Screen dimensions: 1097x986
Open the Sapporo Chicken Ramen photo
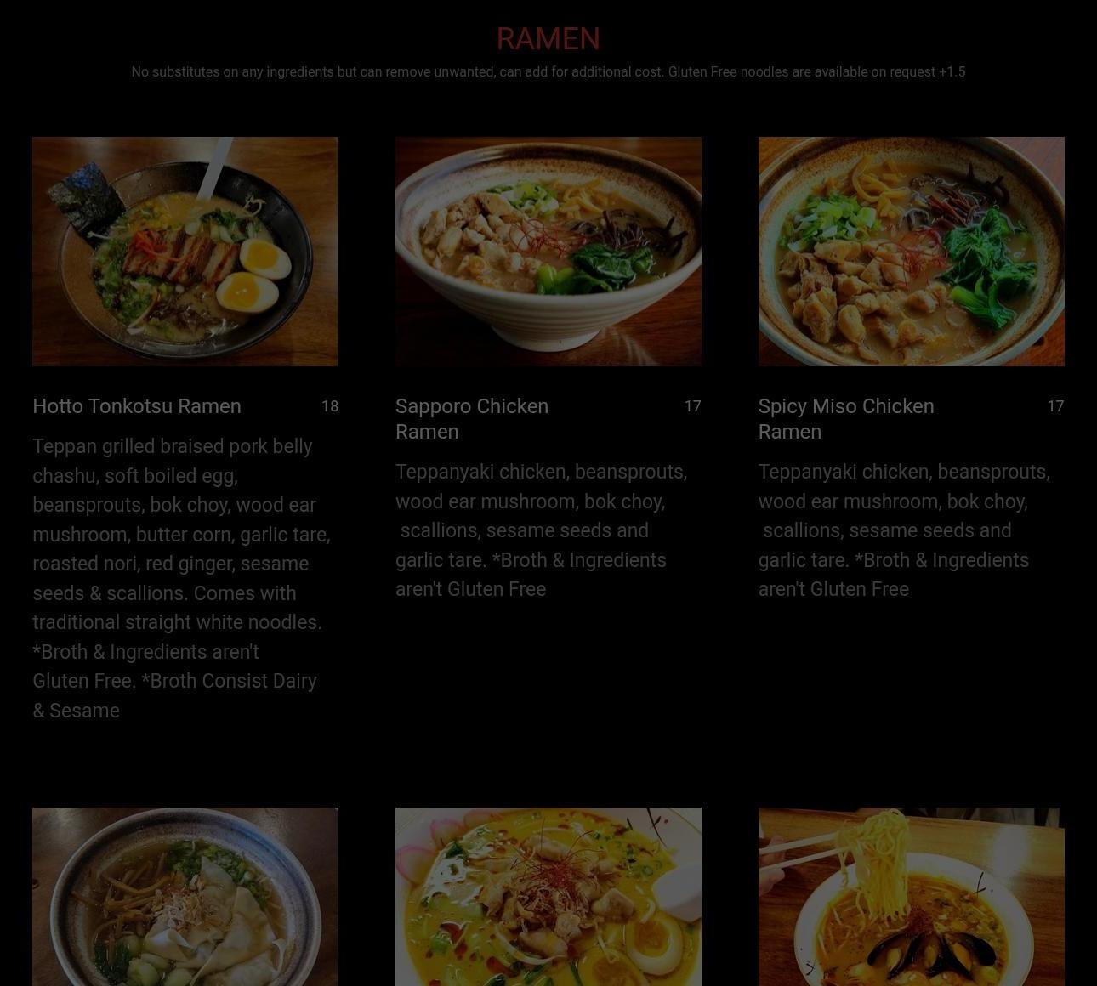point(548,252)
